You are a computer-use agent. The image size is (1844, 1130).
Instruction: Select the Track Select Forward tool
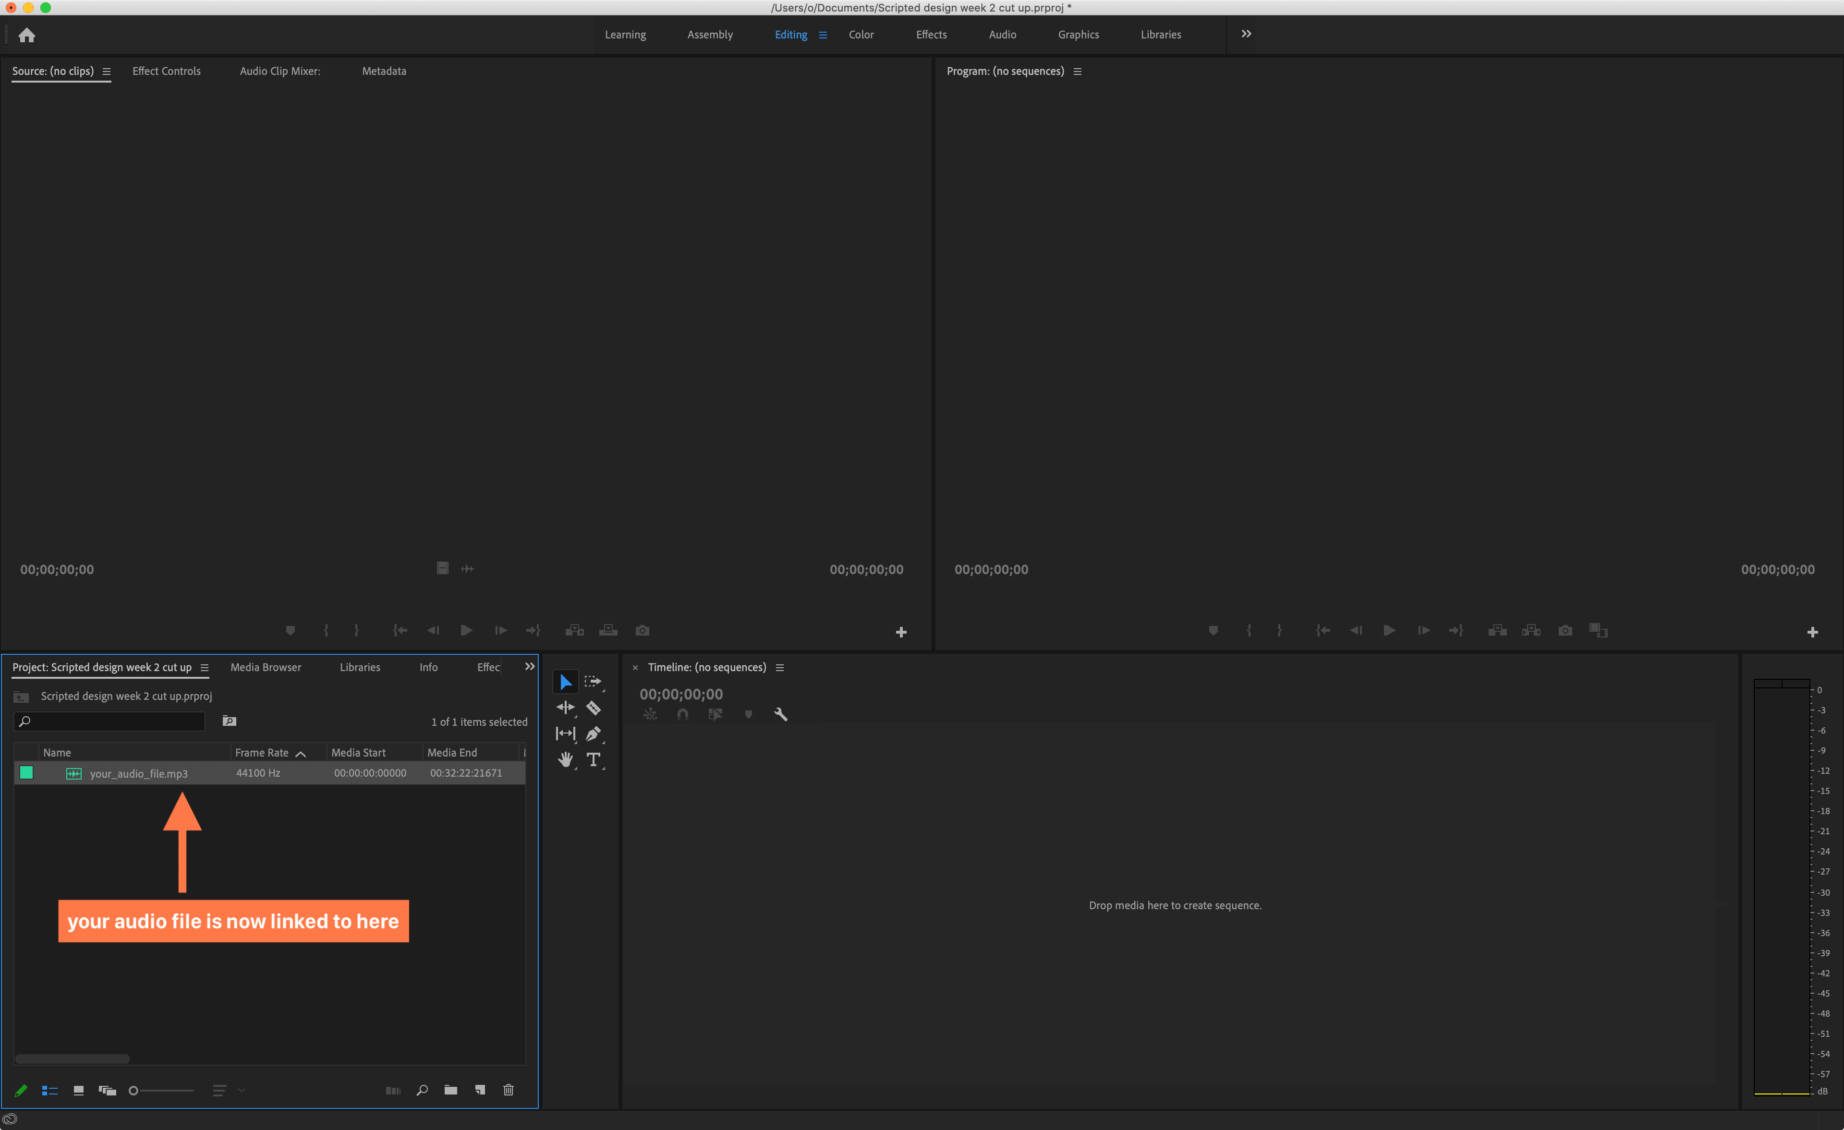tap(593, 682)
